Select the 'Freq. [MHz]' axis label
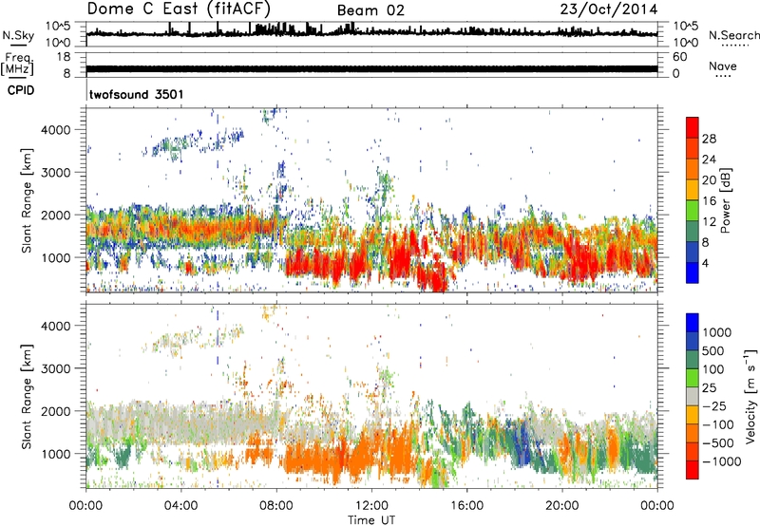Image resolution: width=760 pixels, height=526 pixels. 17,64
